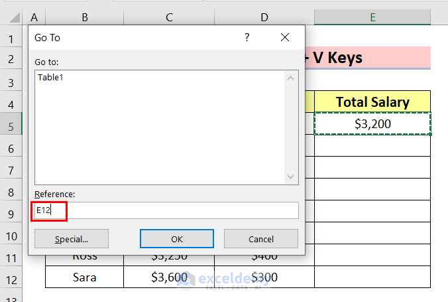Click empty Total Salary cell in row 6
Image resolution: width=448 pixels, height=302 pixels.
372,145
